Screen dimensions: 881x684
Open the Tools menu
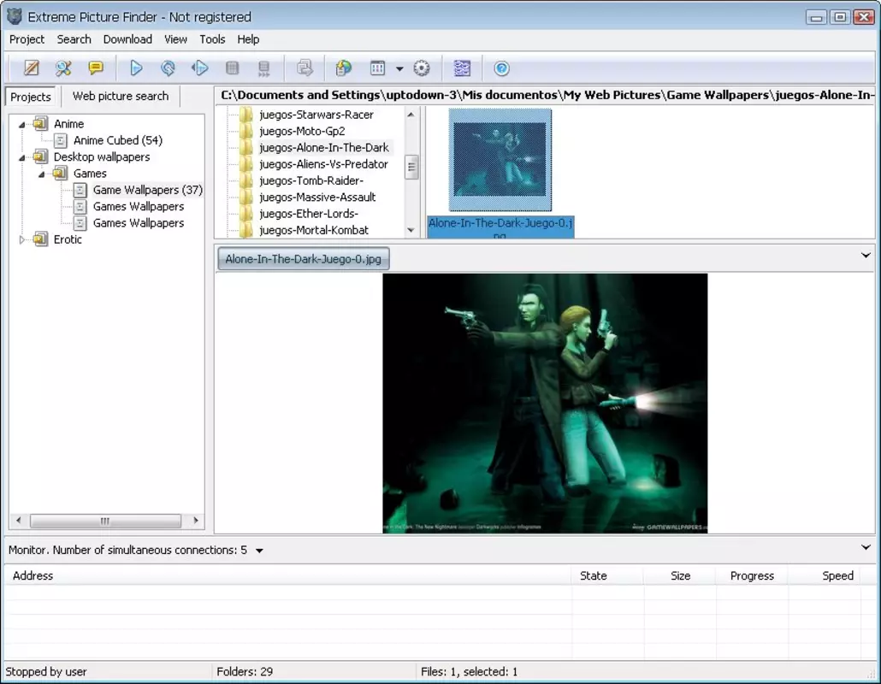(212, 39)
